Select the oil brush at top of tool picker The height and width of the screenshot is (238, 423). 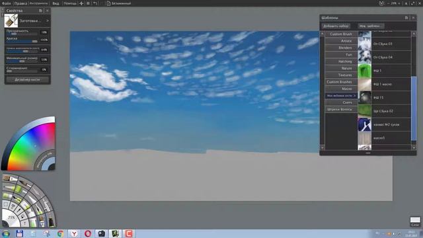(x=10, y=178)
